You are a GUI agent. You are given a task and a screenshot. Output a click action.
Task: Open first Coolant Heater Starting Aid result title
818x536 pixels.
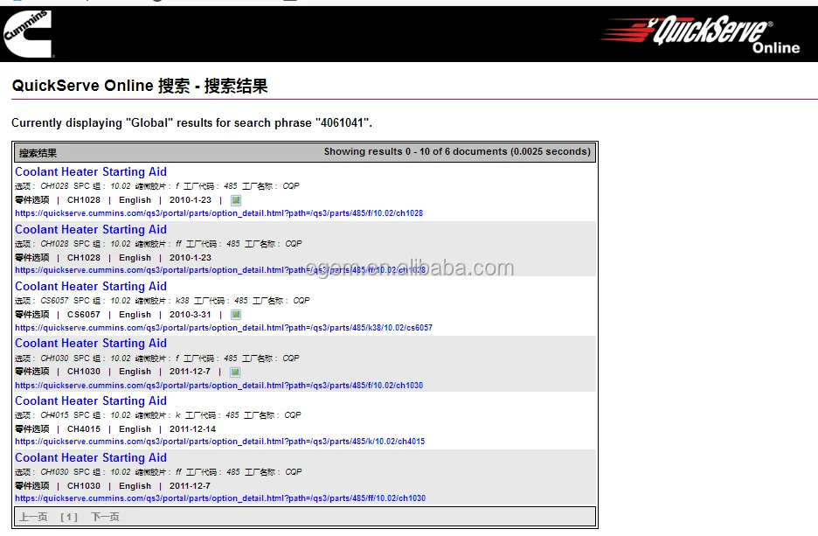(91, 171)
